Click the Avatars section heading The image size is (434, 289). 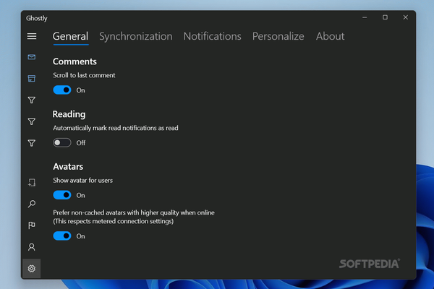pyautogui.click(x=68, y=166)
